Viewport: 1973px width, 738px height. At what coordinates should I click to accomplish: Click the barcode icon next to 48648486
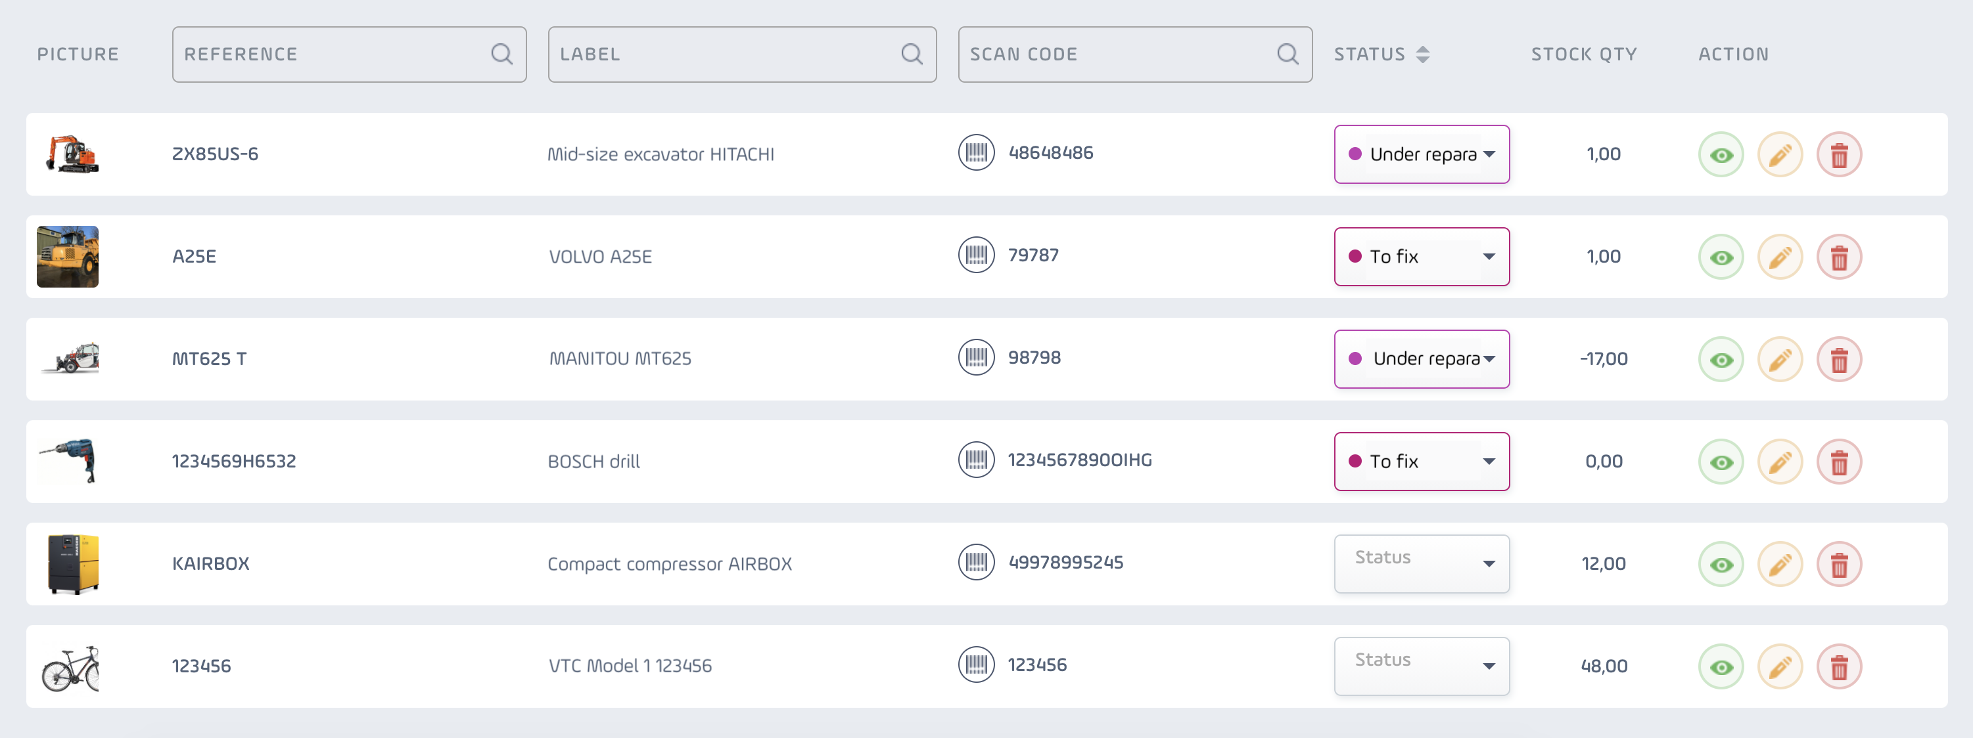976,153
